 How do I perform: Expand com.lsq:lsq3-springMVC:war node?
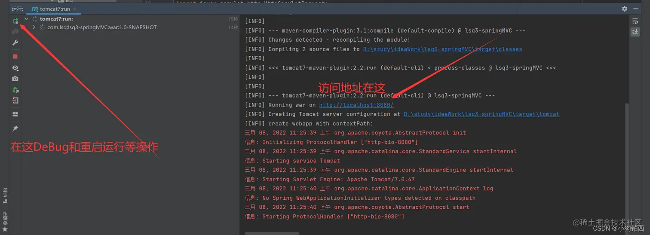click(34, 27)
